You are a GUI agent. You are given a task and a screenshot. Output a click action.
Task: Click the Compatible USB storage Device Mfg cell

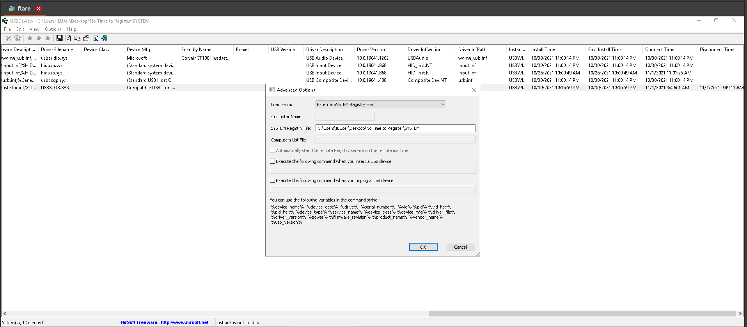tap(151, 88)
